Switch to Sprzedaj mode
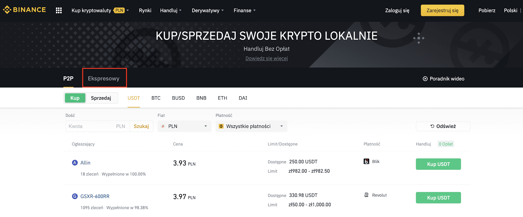Screen dimensions: 523x217 pos(101,98)
